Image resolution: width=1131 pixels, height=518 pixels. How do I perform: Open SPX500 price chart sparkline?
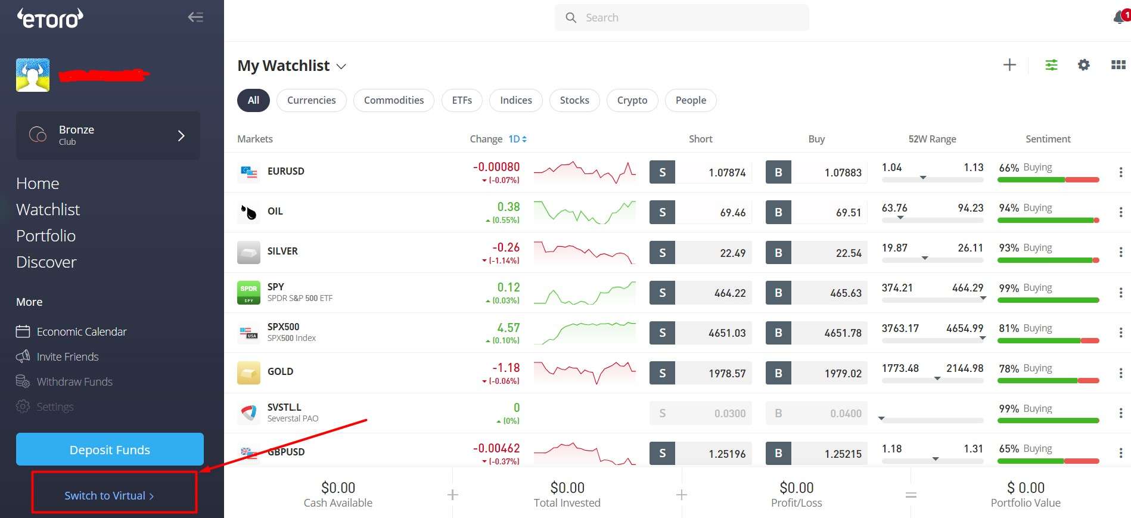tap(585, 333)
